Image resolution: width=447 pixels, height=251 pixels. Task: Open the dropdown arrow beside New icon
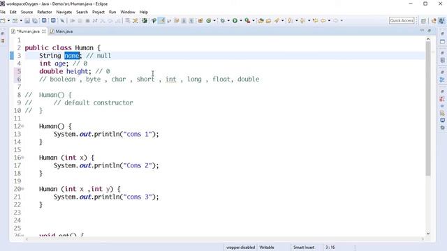tap(8, 20)
